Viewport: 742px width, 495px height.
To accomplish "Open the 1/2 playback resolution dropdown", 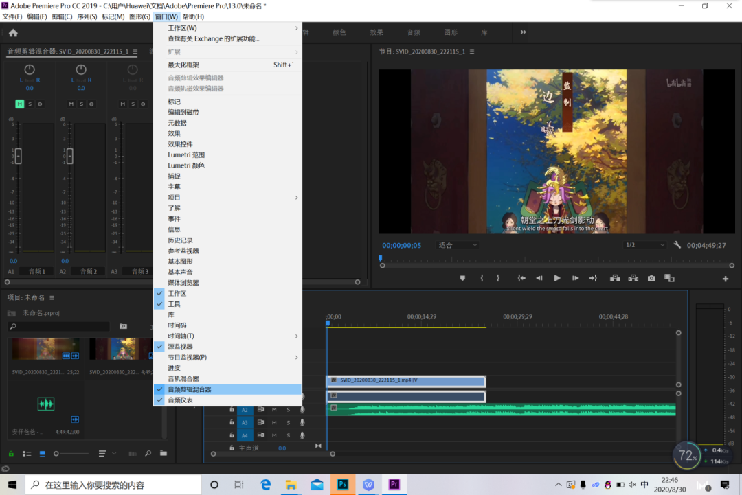I will click(x=644, y=245).
